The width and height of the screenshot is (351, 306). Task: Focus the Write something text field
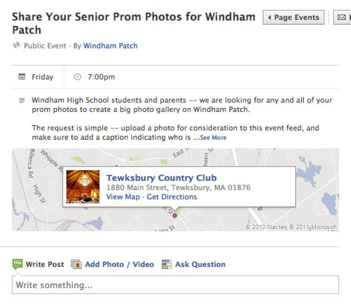[x=175, y=285]
